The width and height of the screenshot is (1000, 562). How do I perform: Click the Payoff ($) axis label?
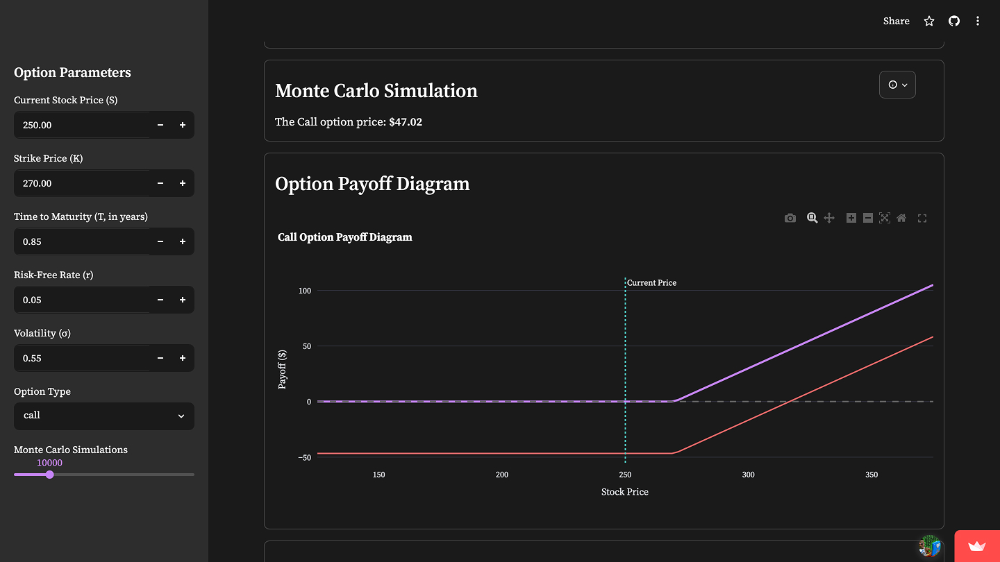[282, 369]
